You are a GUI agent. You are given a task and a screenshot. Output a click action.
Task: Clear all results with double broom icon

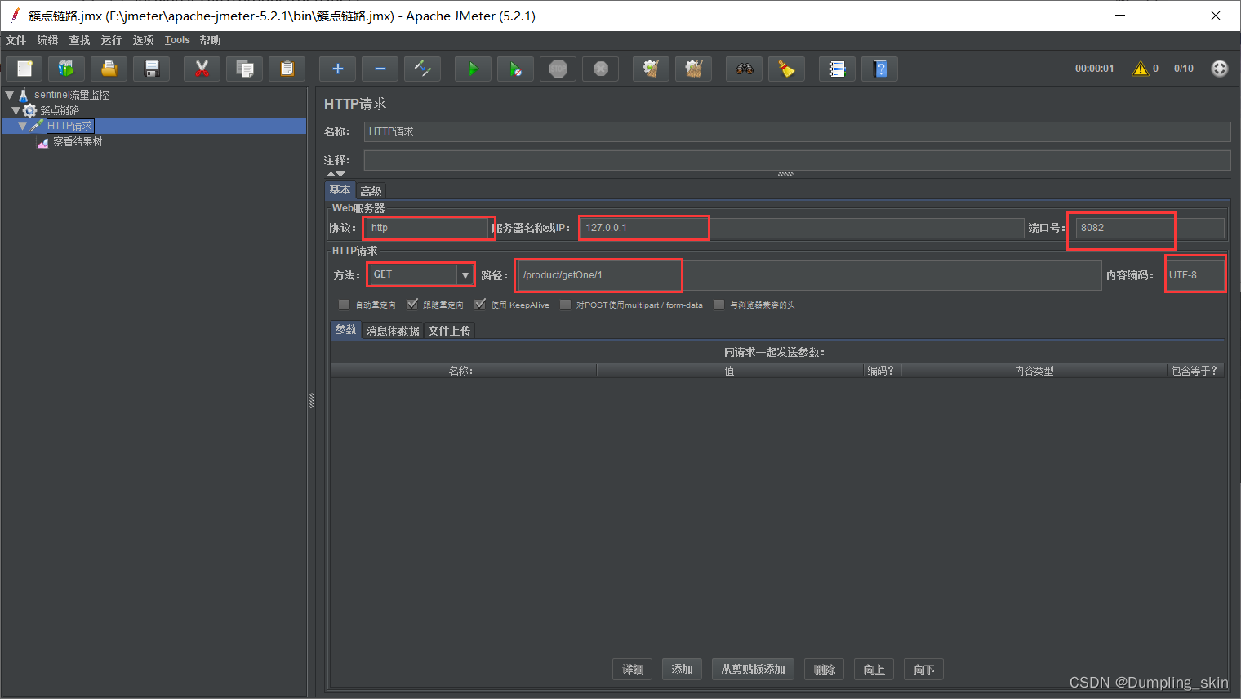(693, 69)
